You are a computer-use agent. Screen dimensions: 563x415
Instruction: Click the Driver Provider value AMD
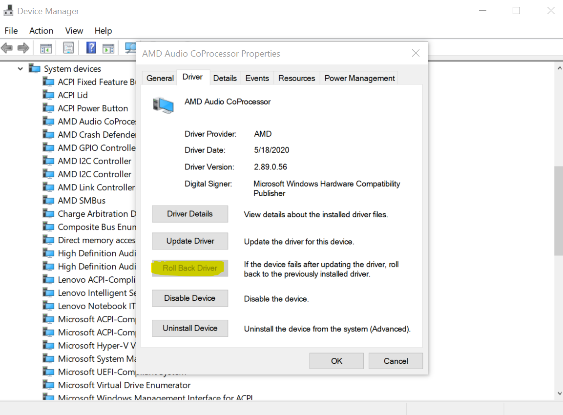tap(263, 134)
